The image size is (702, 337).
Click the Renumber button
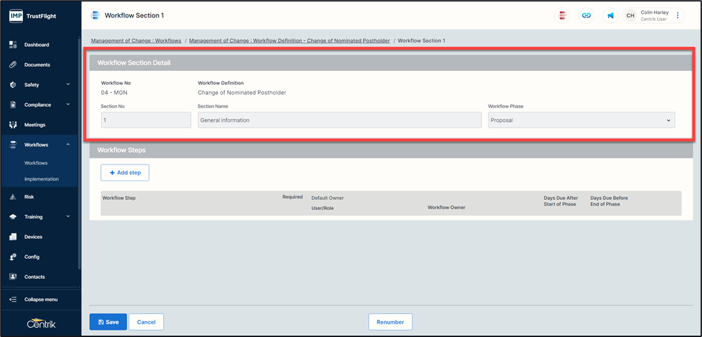tap(390, 322)
